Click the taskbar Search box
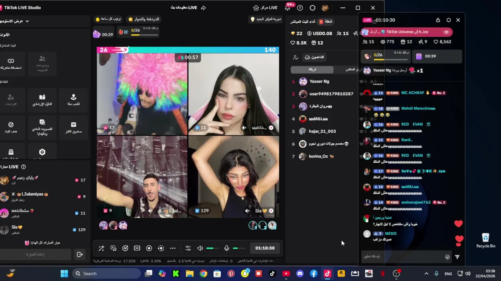 tap(106, 274)
